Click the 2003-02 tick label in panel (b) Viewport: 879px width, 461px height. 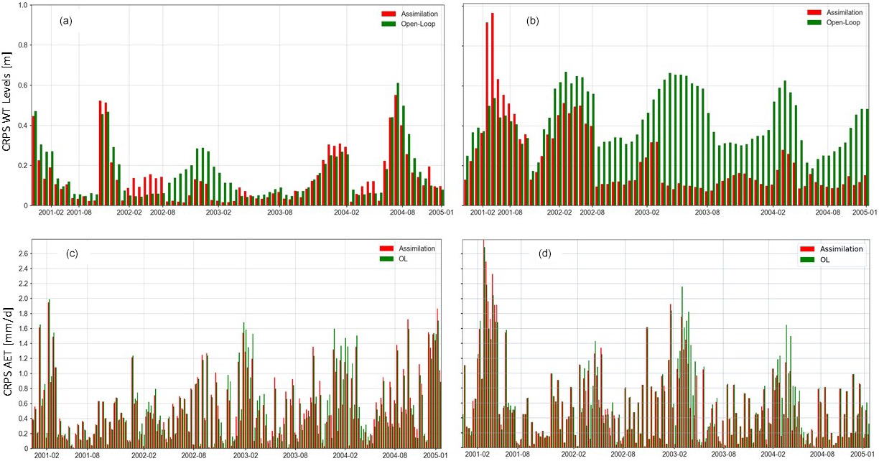coord(647,213)
